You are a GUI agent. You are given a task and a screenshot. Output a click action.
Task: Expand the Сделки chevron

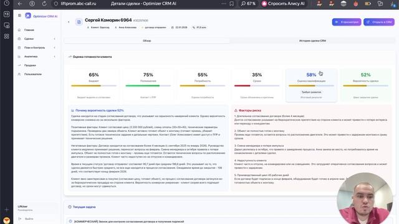[54, 39]
